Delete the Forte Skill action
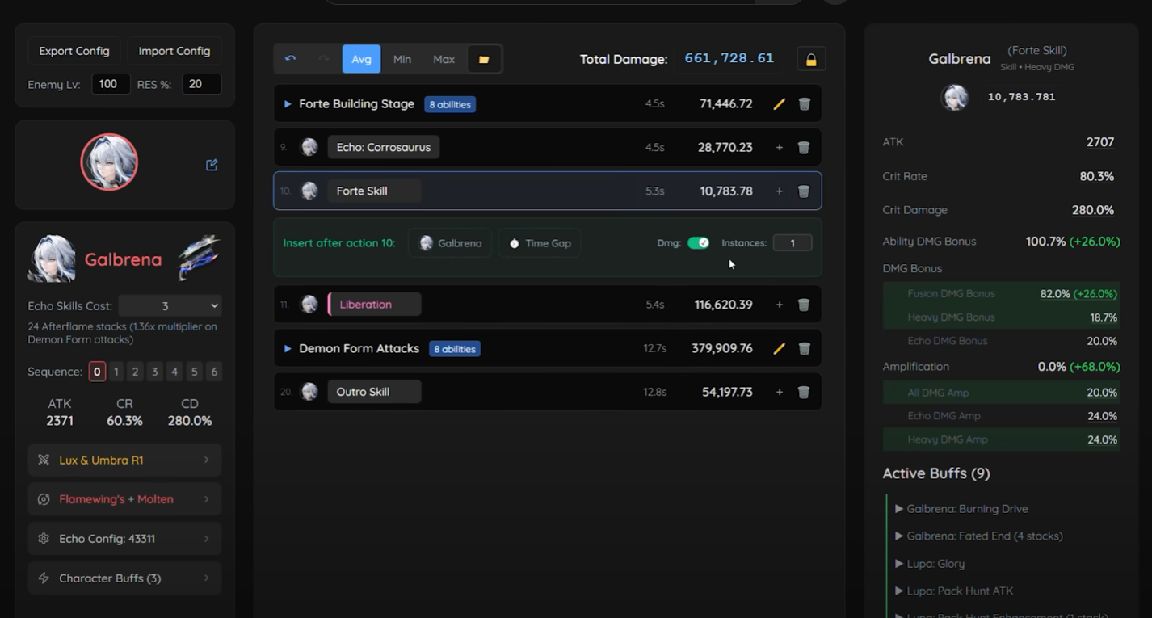1152x618 pixels. (x=804, y=191)
